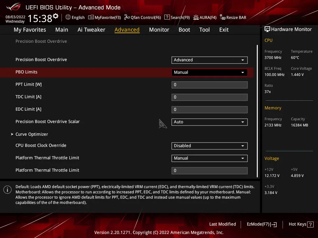Image resolution: width=318 pixels, height=238 pixels.
Task: Click the TDC Limit [A] input field
Action: (x=210, y=97)
